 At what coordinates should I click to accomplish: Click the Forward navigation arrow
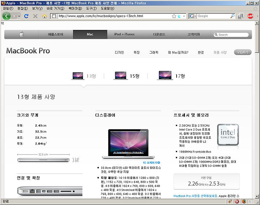click(14, 16)
